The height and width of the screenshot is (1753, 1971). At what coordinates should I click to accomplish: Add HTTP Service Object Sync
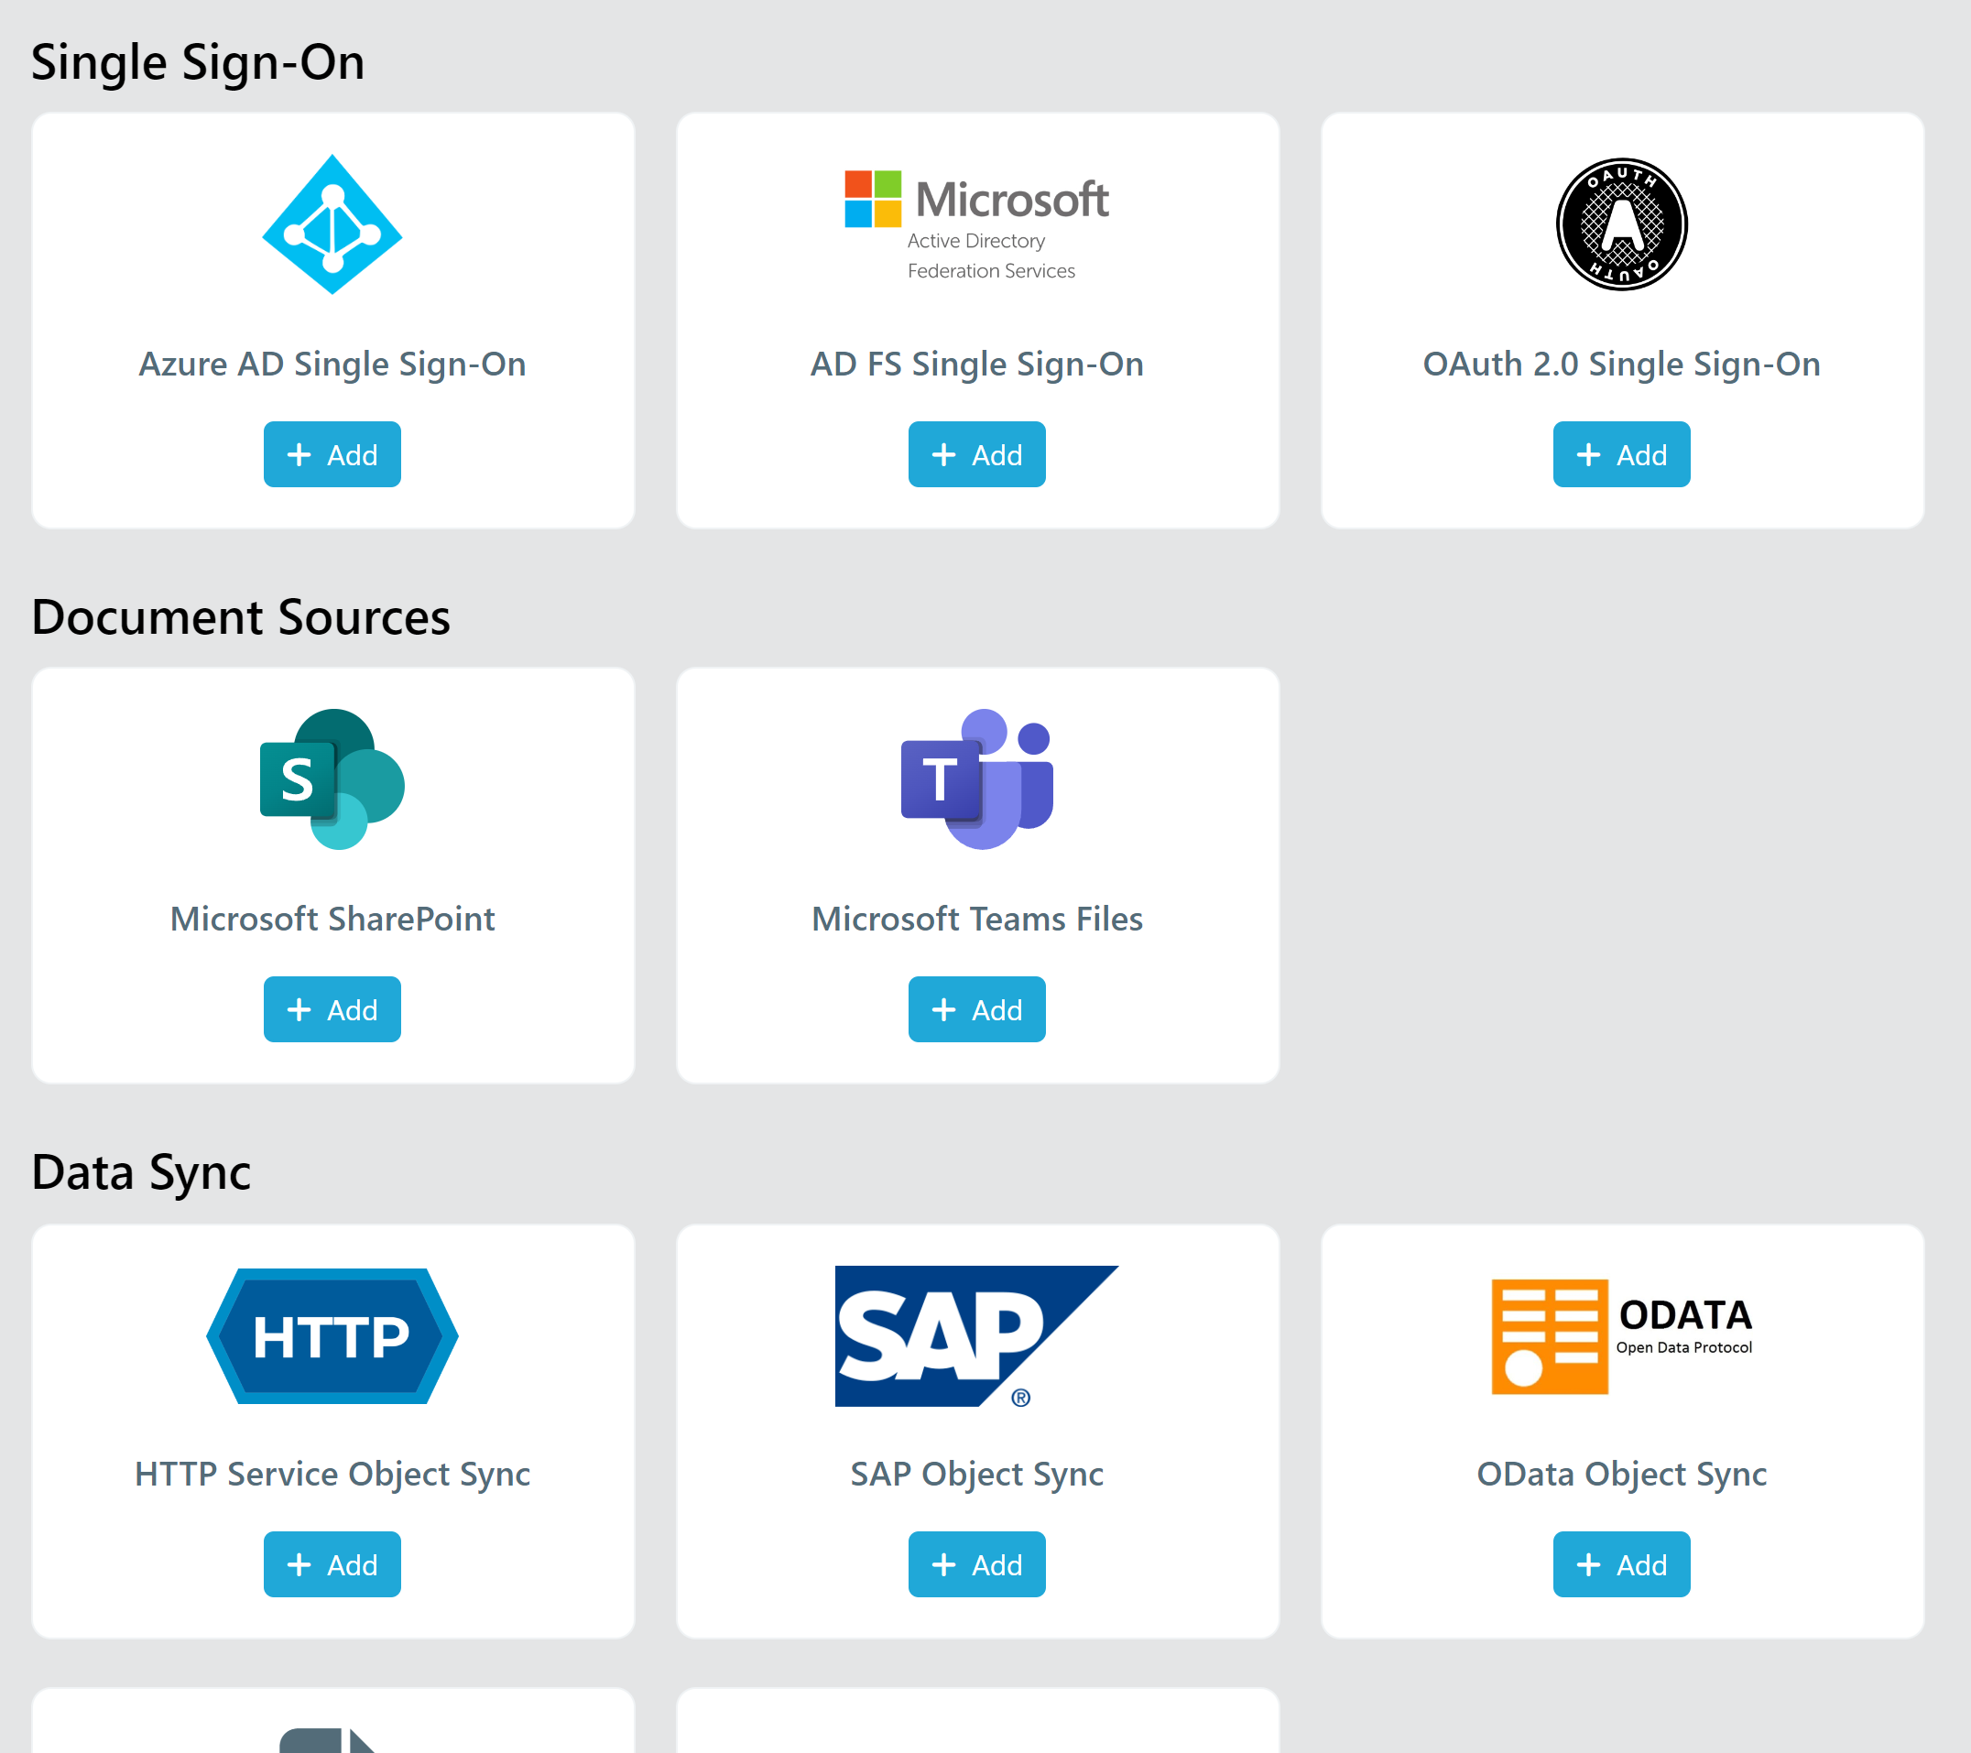click(332, 1564)
